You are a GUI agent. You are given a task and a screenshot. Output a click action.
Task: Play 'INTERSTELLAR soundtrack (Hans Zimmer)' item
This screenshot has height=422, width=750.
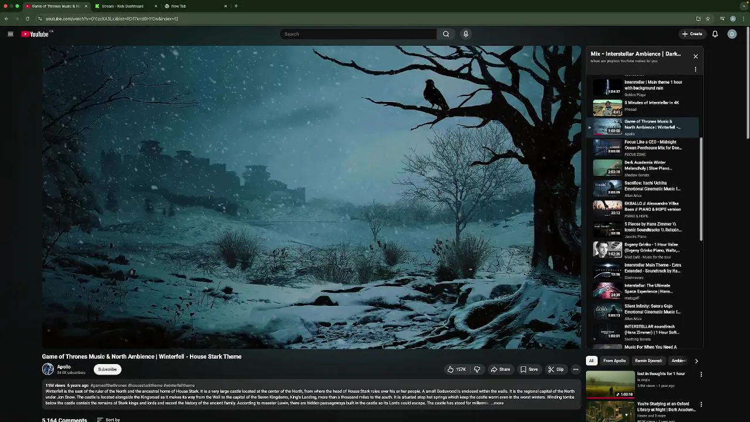coord(643,332)
